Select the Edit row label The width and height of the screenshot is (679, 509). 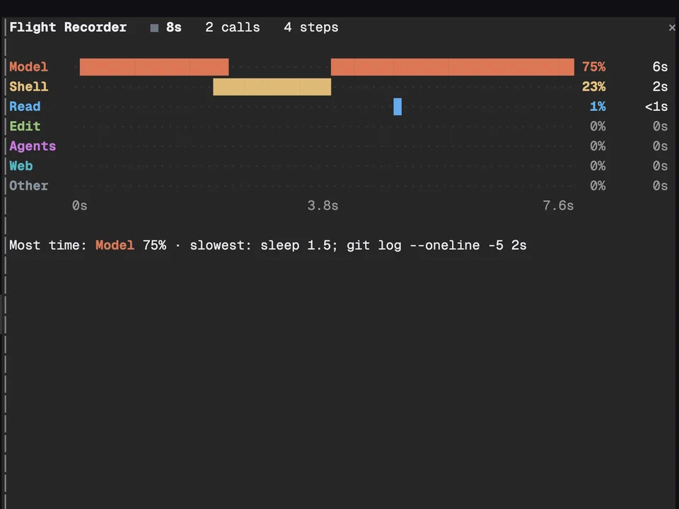point(25,127)
